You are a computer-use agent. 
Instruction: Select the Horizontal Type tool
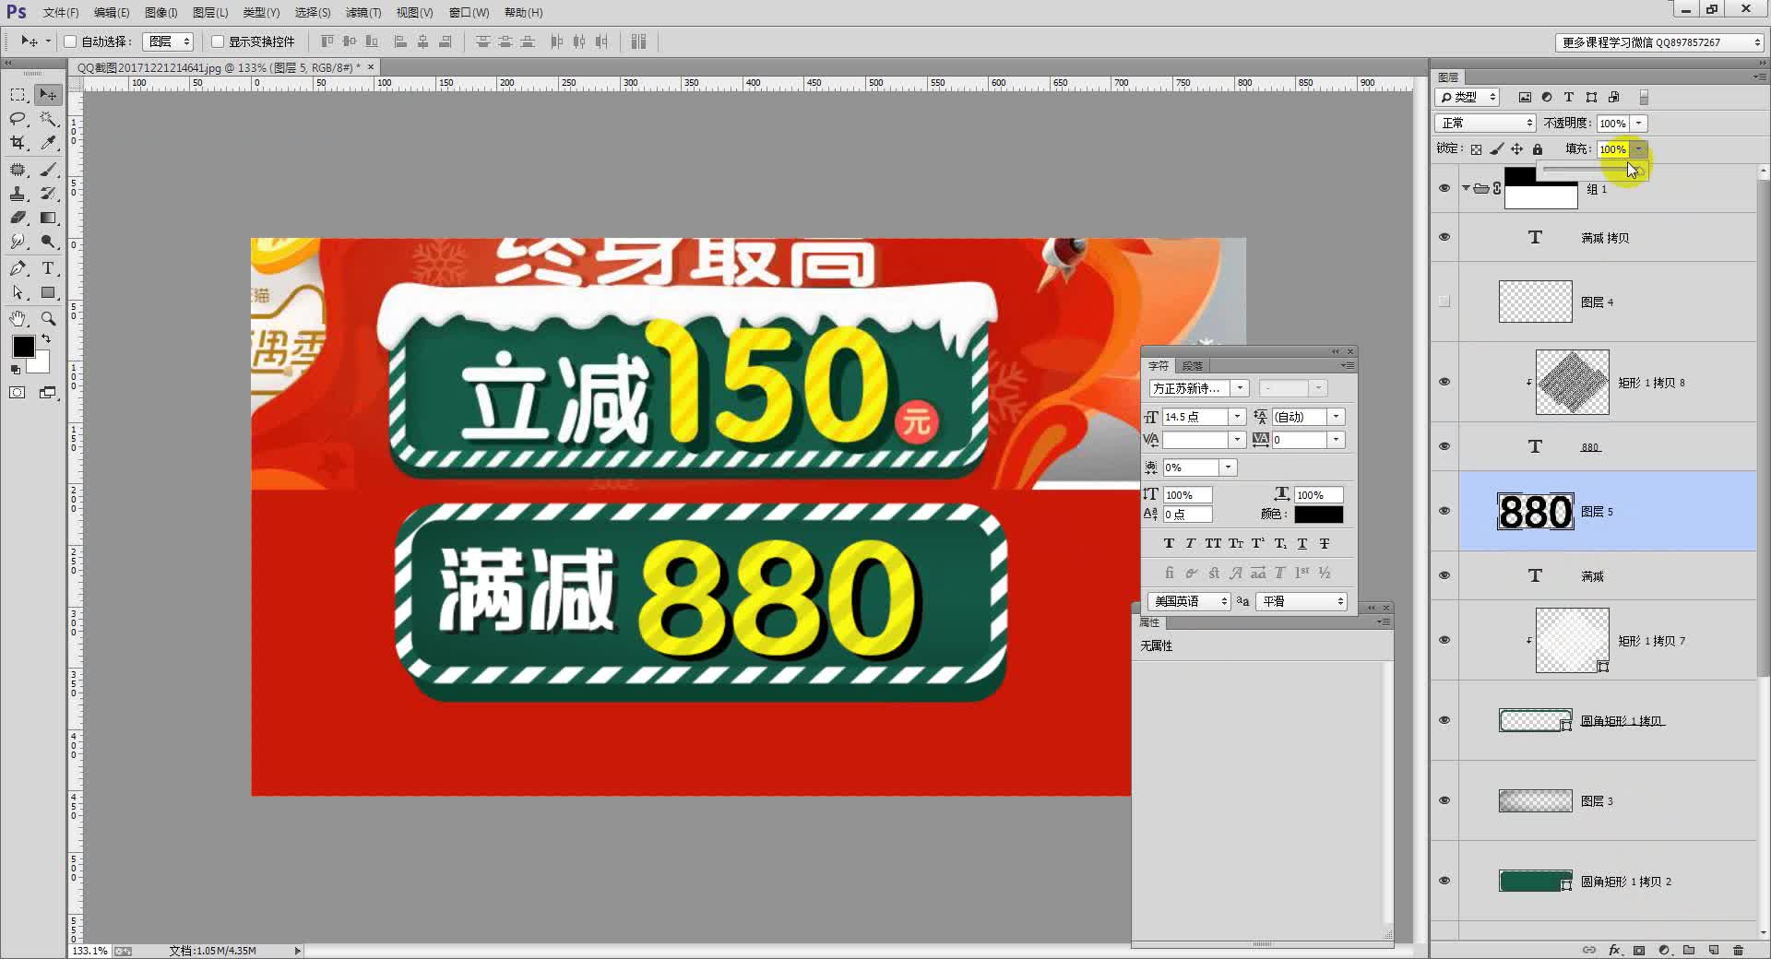(48, 268)
